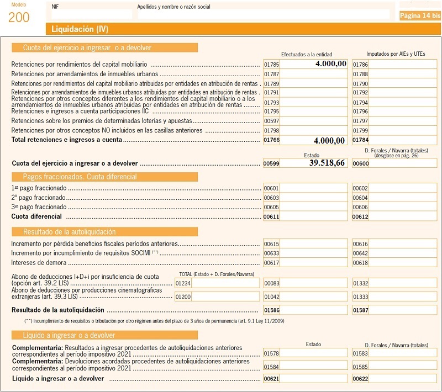The width and height of the screenshot is (442, 392).
Task: Select SOCIMI increment field 00633
Action: click(313, 253)
